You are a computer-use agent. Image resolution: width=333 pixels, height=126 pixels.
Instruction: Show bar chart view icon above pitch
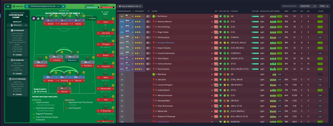pos(38,18)
